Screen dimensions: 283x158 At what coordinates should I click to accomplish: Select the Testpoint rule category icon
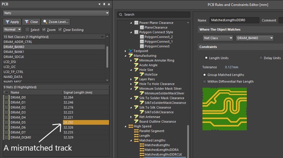pos(131,51)
